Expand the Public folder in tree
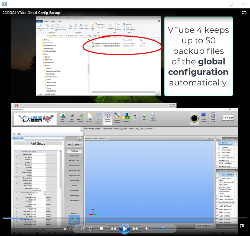This screenshot has height=236, width=250. [47, 65]
